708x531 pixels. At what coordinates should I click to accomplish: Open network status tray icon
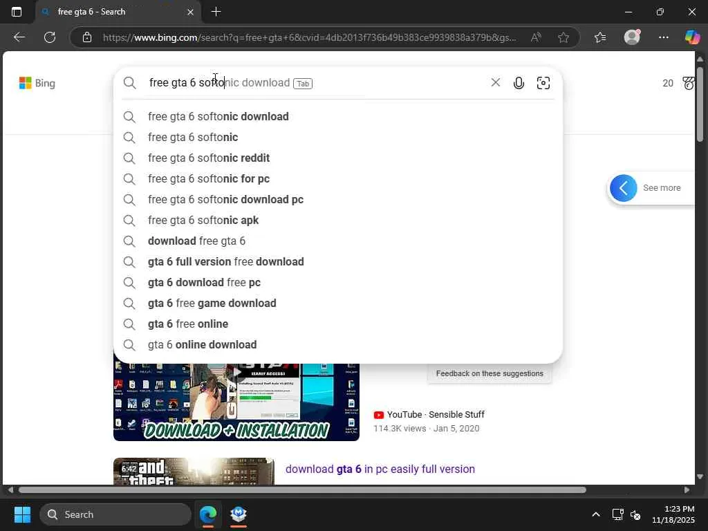[x=617, y=514]
